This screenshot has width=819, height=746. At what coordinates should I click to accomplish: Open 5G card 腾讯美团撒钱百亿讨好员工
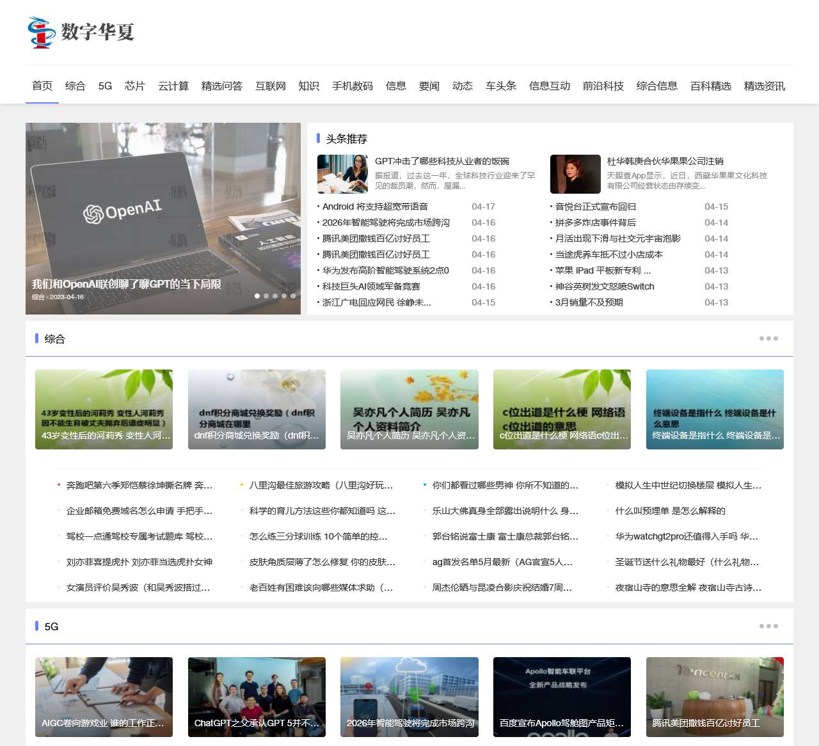click(x=715, y=697)
